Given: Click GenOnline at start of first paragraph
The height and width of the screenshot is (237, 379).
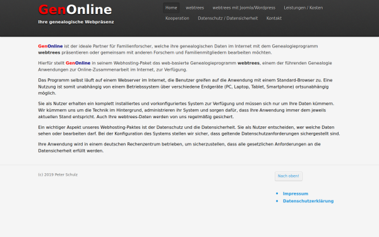Looking at the screenshot, I should (x=51, y=46).
